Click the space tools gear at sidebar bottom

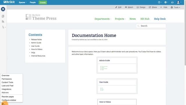click(3, 104)
